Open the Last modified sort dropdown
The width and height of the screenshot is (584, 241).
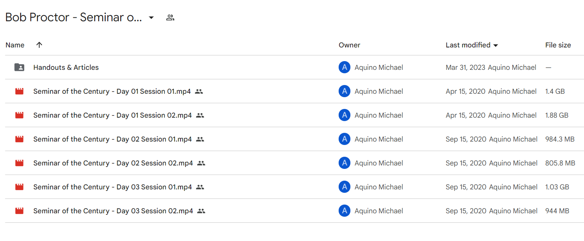click(495, 46)
